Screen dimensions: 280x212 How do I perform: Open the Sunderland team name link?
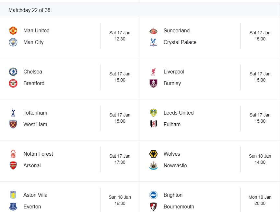[177, 31]
